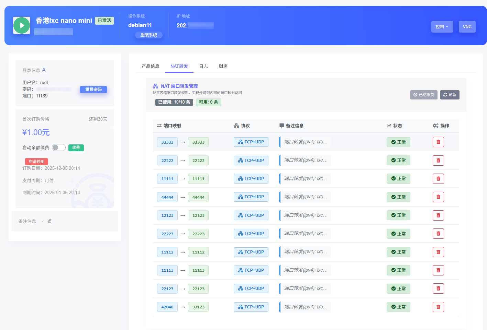Screen dimensions: 487x330
Task: Delete the 12123 port rule
Action: coord(438,215)
